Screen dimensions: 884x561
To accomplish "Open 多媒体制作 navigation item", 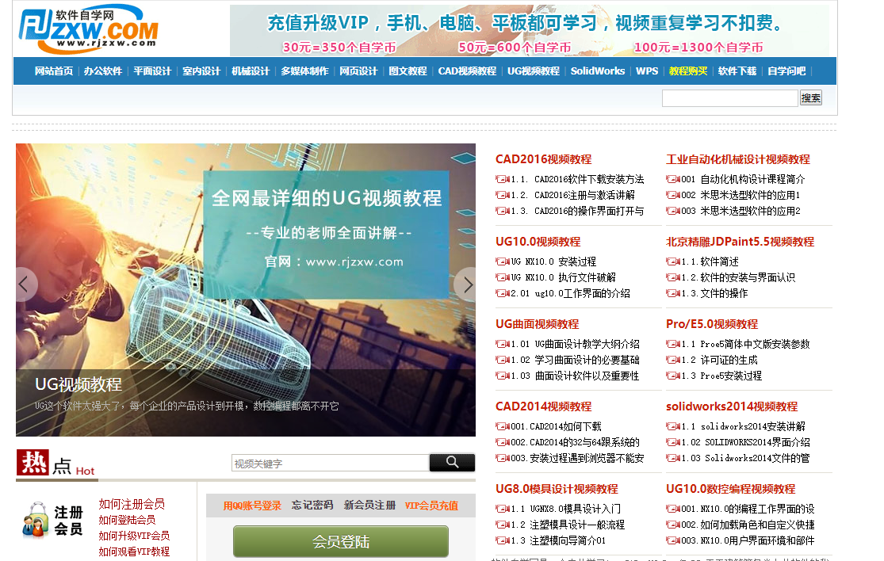I will click(304, 71).
